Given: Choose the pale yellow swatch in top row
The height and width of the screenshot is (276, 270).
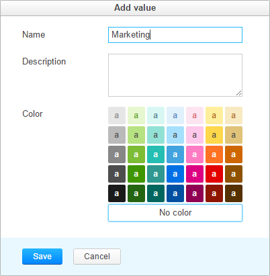Looking at the screenshot, I should coord(214,116).
